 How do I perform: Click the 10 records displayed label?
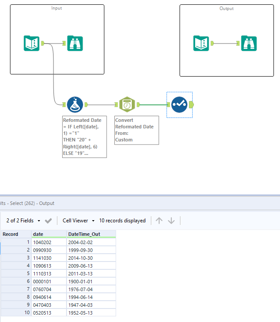(x=122, y=221)
